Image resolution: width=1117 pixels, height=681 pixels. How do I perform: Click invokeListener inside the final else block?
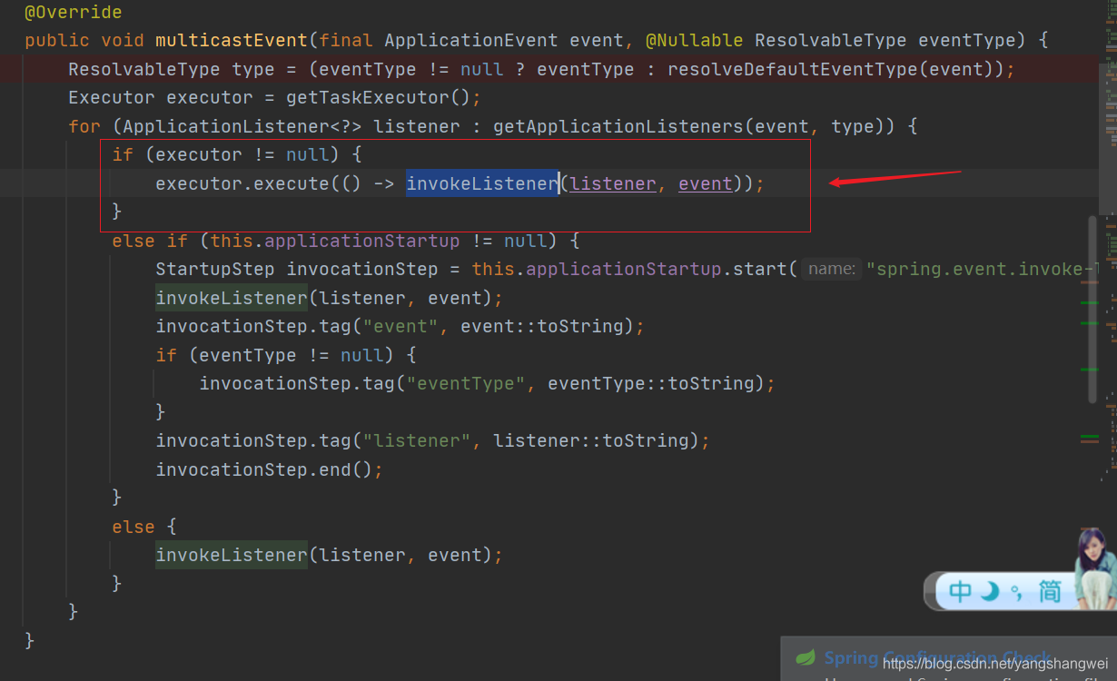232,555
